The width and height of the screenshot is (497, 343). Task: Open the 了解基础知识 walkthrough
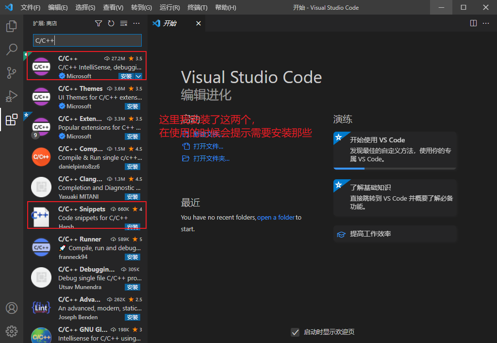point(395,198)
